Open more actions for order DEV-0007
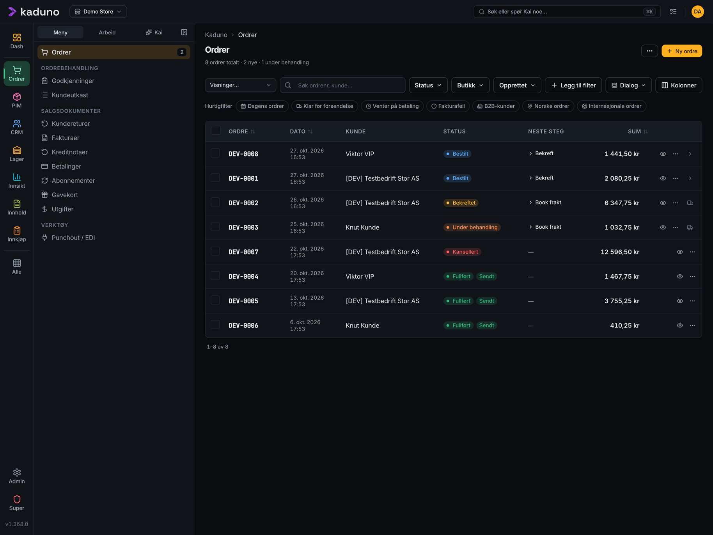 point(692,252)
